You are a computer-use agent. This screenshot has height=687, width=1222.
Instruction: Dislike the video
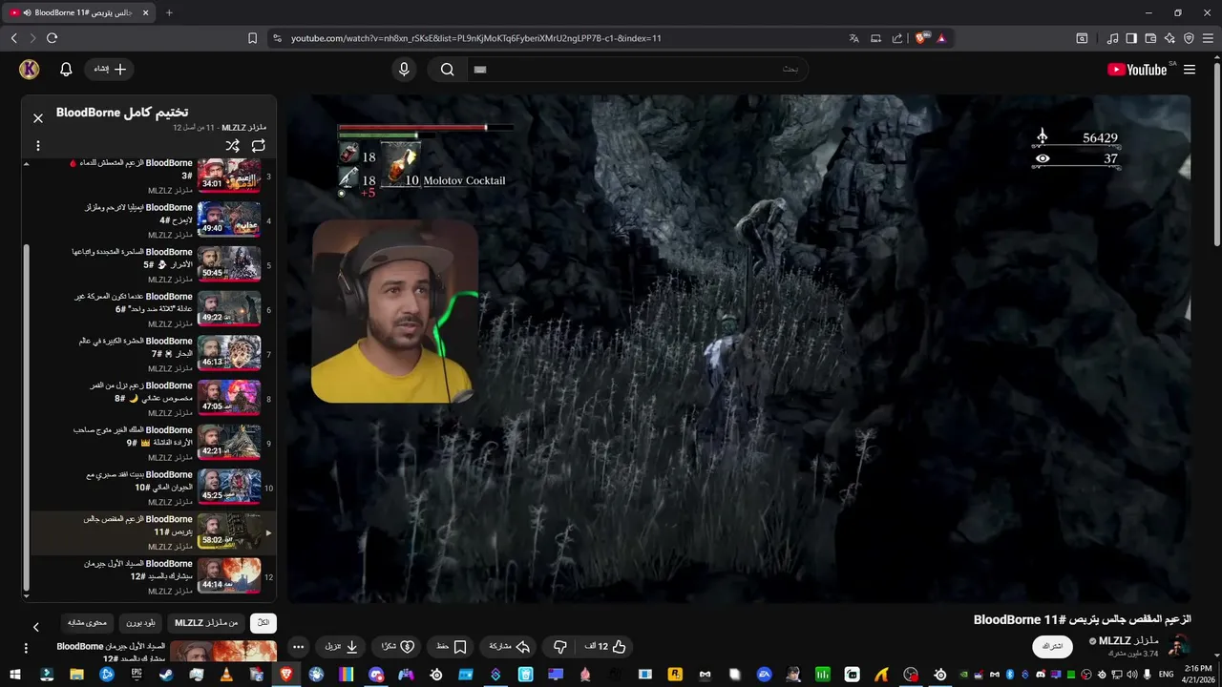point(560,647)
